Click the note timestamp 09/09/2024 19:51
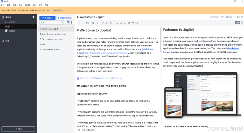Screen dimensions: 244x133 (x=217, y=17)
